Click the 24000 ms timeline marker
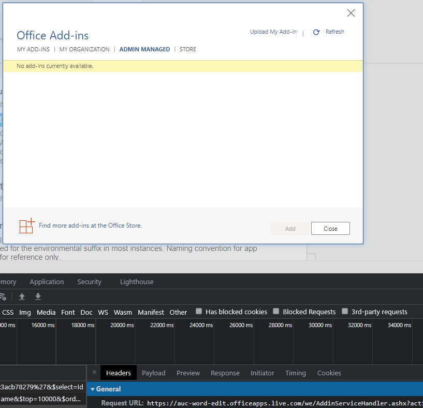 [x=201, y=325]
